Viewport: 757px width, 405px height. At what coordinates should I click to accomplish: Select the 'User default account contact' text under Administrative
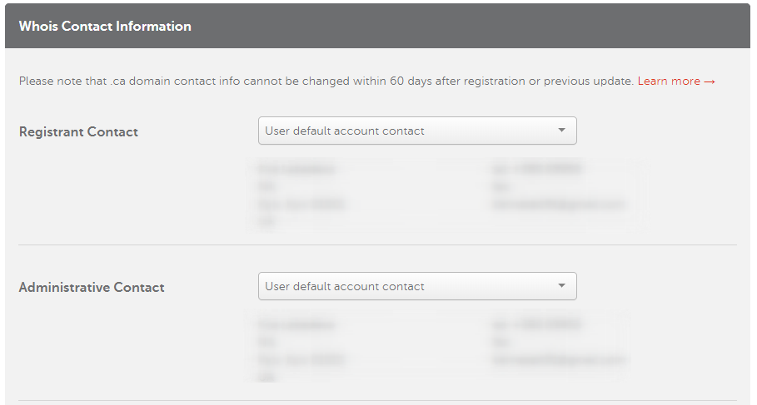point(345,286)
